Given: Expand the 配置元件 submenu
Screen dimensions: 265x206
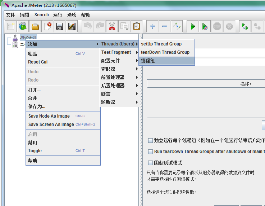Looking at the screenshot, I should (x=119, y=61).
